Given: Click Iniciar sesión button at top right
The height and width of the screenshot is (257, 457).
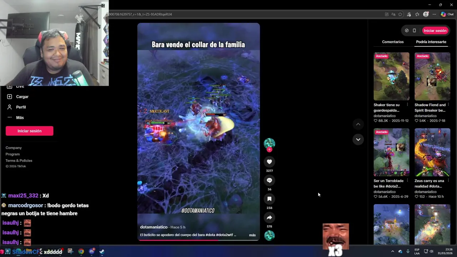Looking at the screenshot, I should pyautogui.click(x=435, y=31).
